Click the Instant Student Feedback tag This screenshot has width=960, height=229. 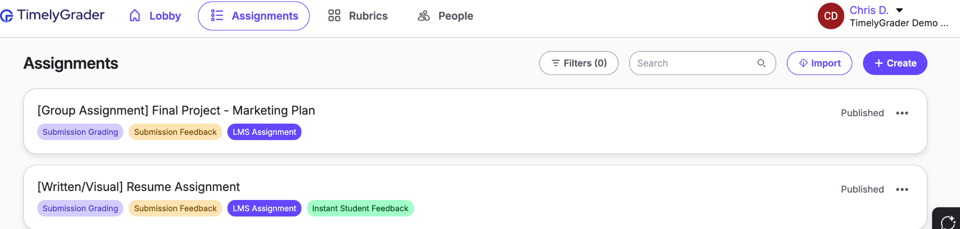tap(360, 208)
